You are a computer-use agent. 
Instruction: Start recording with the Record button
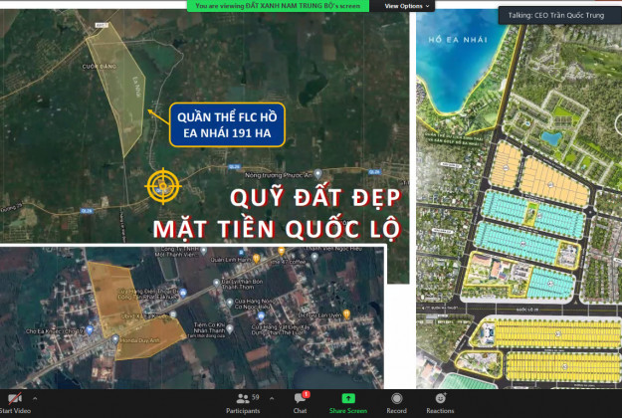coord(396,401)
